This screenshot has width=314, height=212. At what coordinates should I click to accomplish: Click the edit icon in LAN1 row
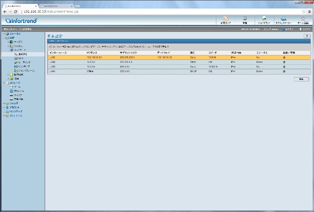tap(284, 57)
